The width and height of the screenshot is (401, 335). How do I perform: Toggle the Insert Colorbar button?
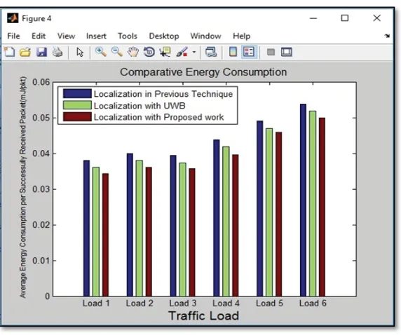[x=233, y=52]
